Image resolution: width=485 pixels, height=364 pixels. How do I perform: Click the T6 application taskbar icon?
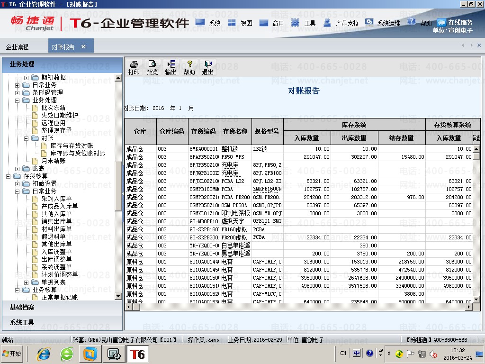pos(137,354)
